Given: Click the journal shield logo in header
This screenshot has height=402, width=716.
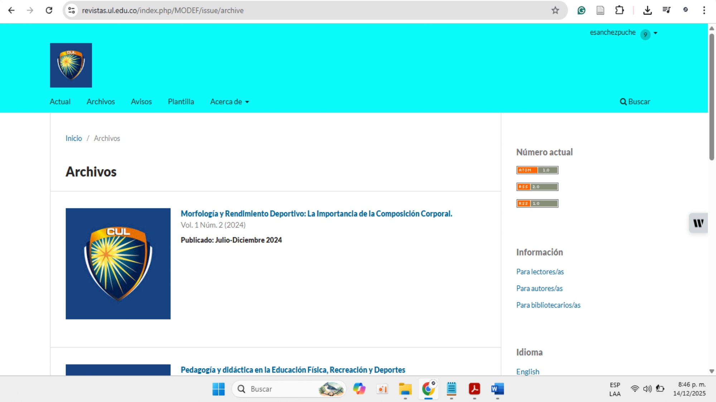Looking at the screenshot, I should click(71, 65).
